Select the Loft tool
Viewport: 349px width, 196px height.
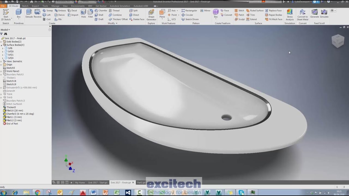click(47, 15)
